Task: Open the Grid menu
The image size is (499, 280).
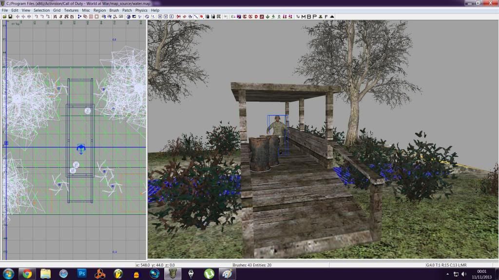Action: 57,10
